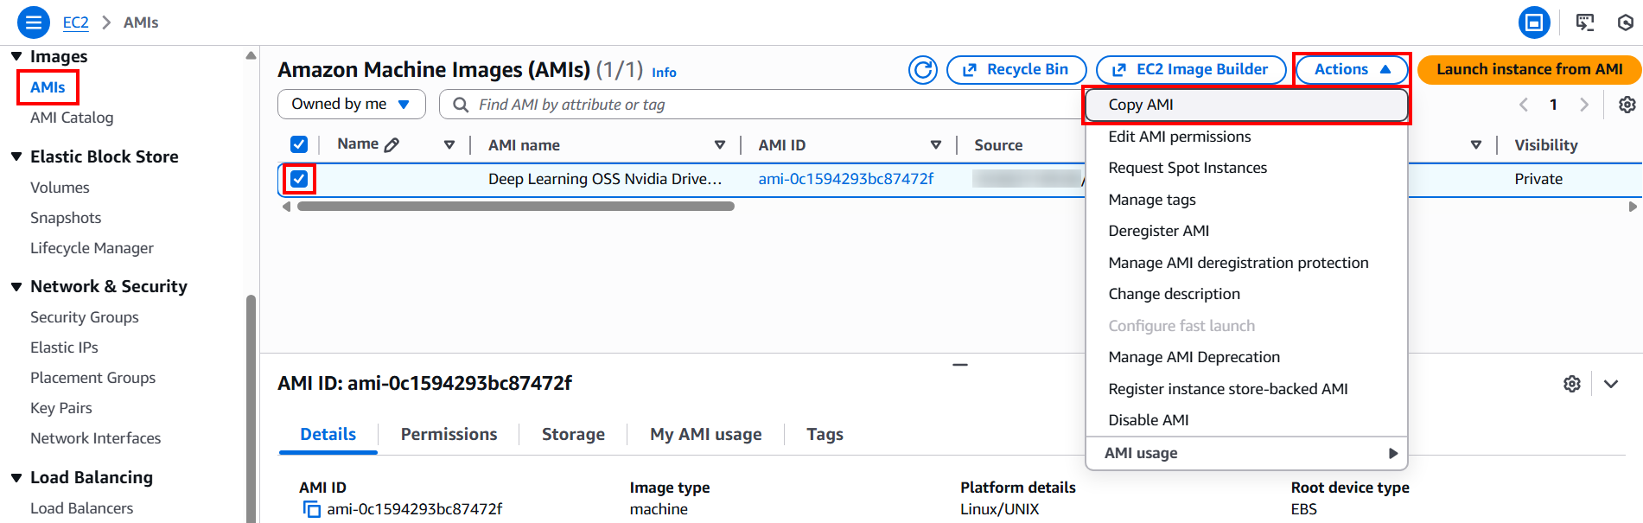The height and width of the screenshot is (523, 1643).
Task: Click the copy AMI ID icon
Action: (x=311, y=509)
